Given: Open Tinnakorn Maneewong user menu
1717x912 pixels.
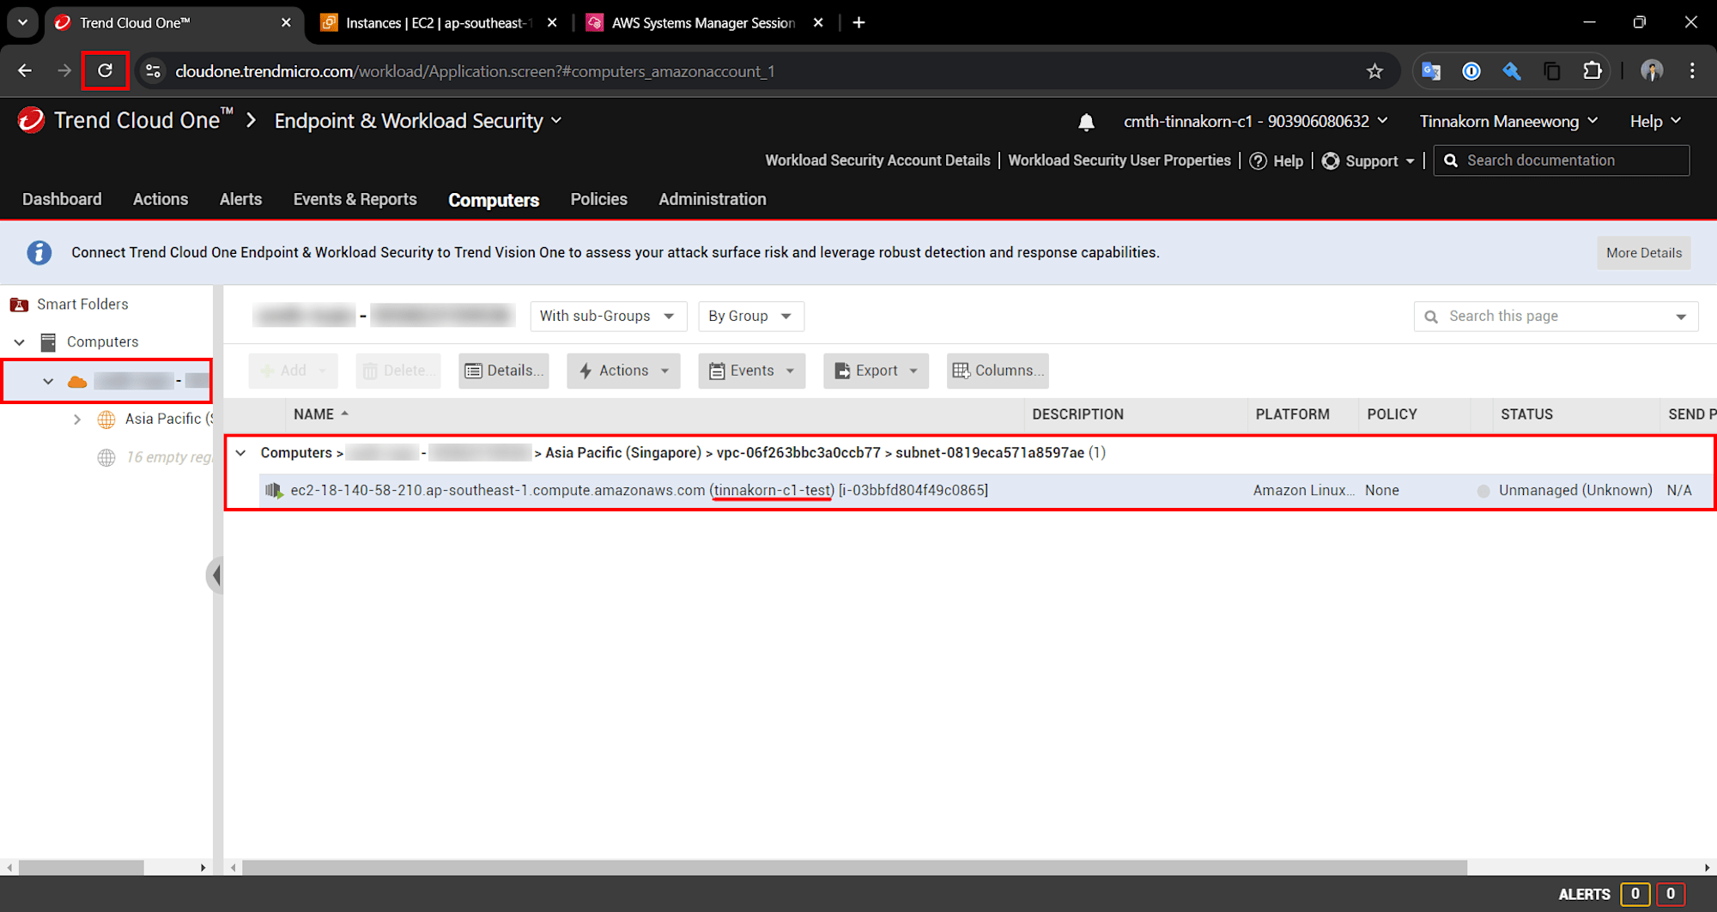Looking at the screenshot, I should pyautogui.click(x=1508, y=121).
